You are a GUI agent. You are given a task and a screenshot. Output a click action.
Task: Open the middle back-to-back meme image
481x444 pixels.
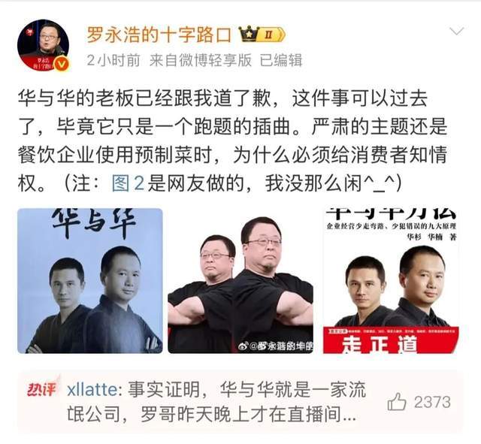(240, 280)
